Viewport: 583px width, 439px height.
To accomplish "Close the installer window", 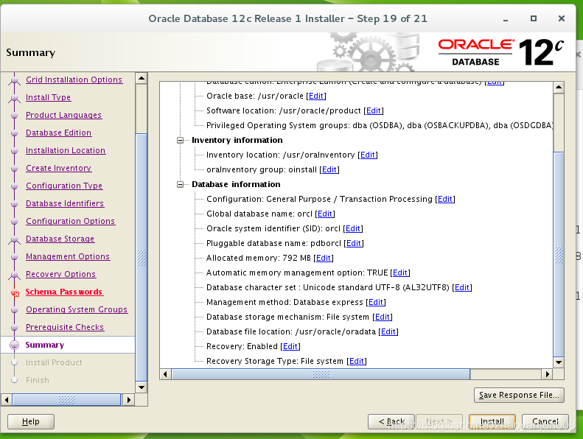I will coord(562,18).
